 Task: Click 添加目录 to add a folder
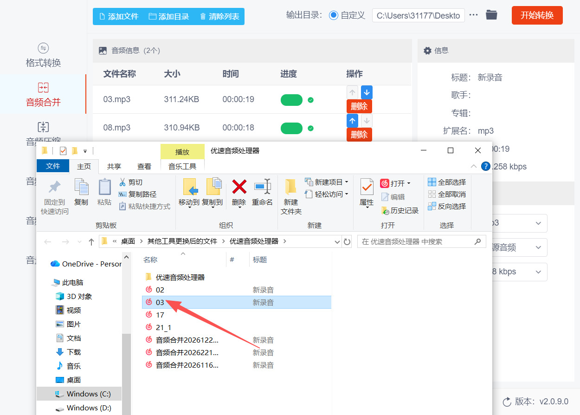(x=169, y=16)
